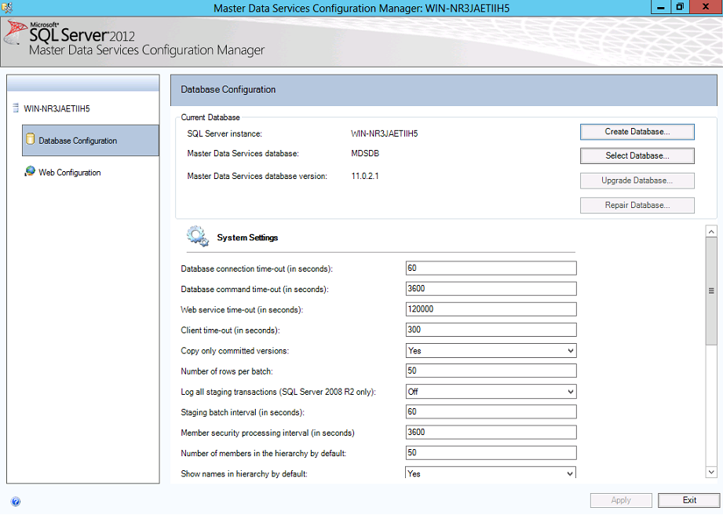Click the Apply button
This screenshot has height=515, width=723.
pos(621,500)
